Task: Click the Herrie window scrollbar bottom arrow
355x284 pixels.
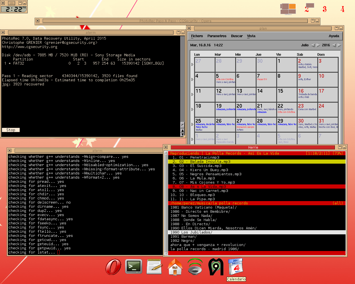Action: tap(166, 253)
